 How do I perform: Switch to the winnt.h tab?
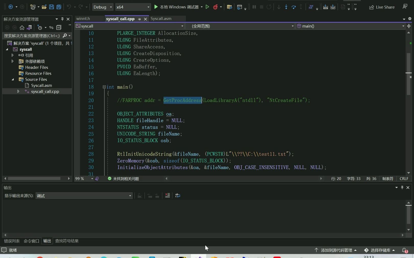point(83,18)
